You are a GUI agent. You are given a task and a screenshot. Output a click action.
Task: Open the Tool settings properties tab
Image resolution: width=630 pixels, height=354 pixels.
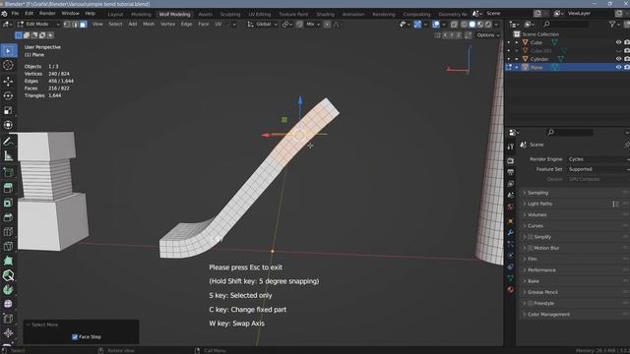(x=510, y=147)
